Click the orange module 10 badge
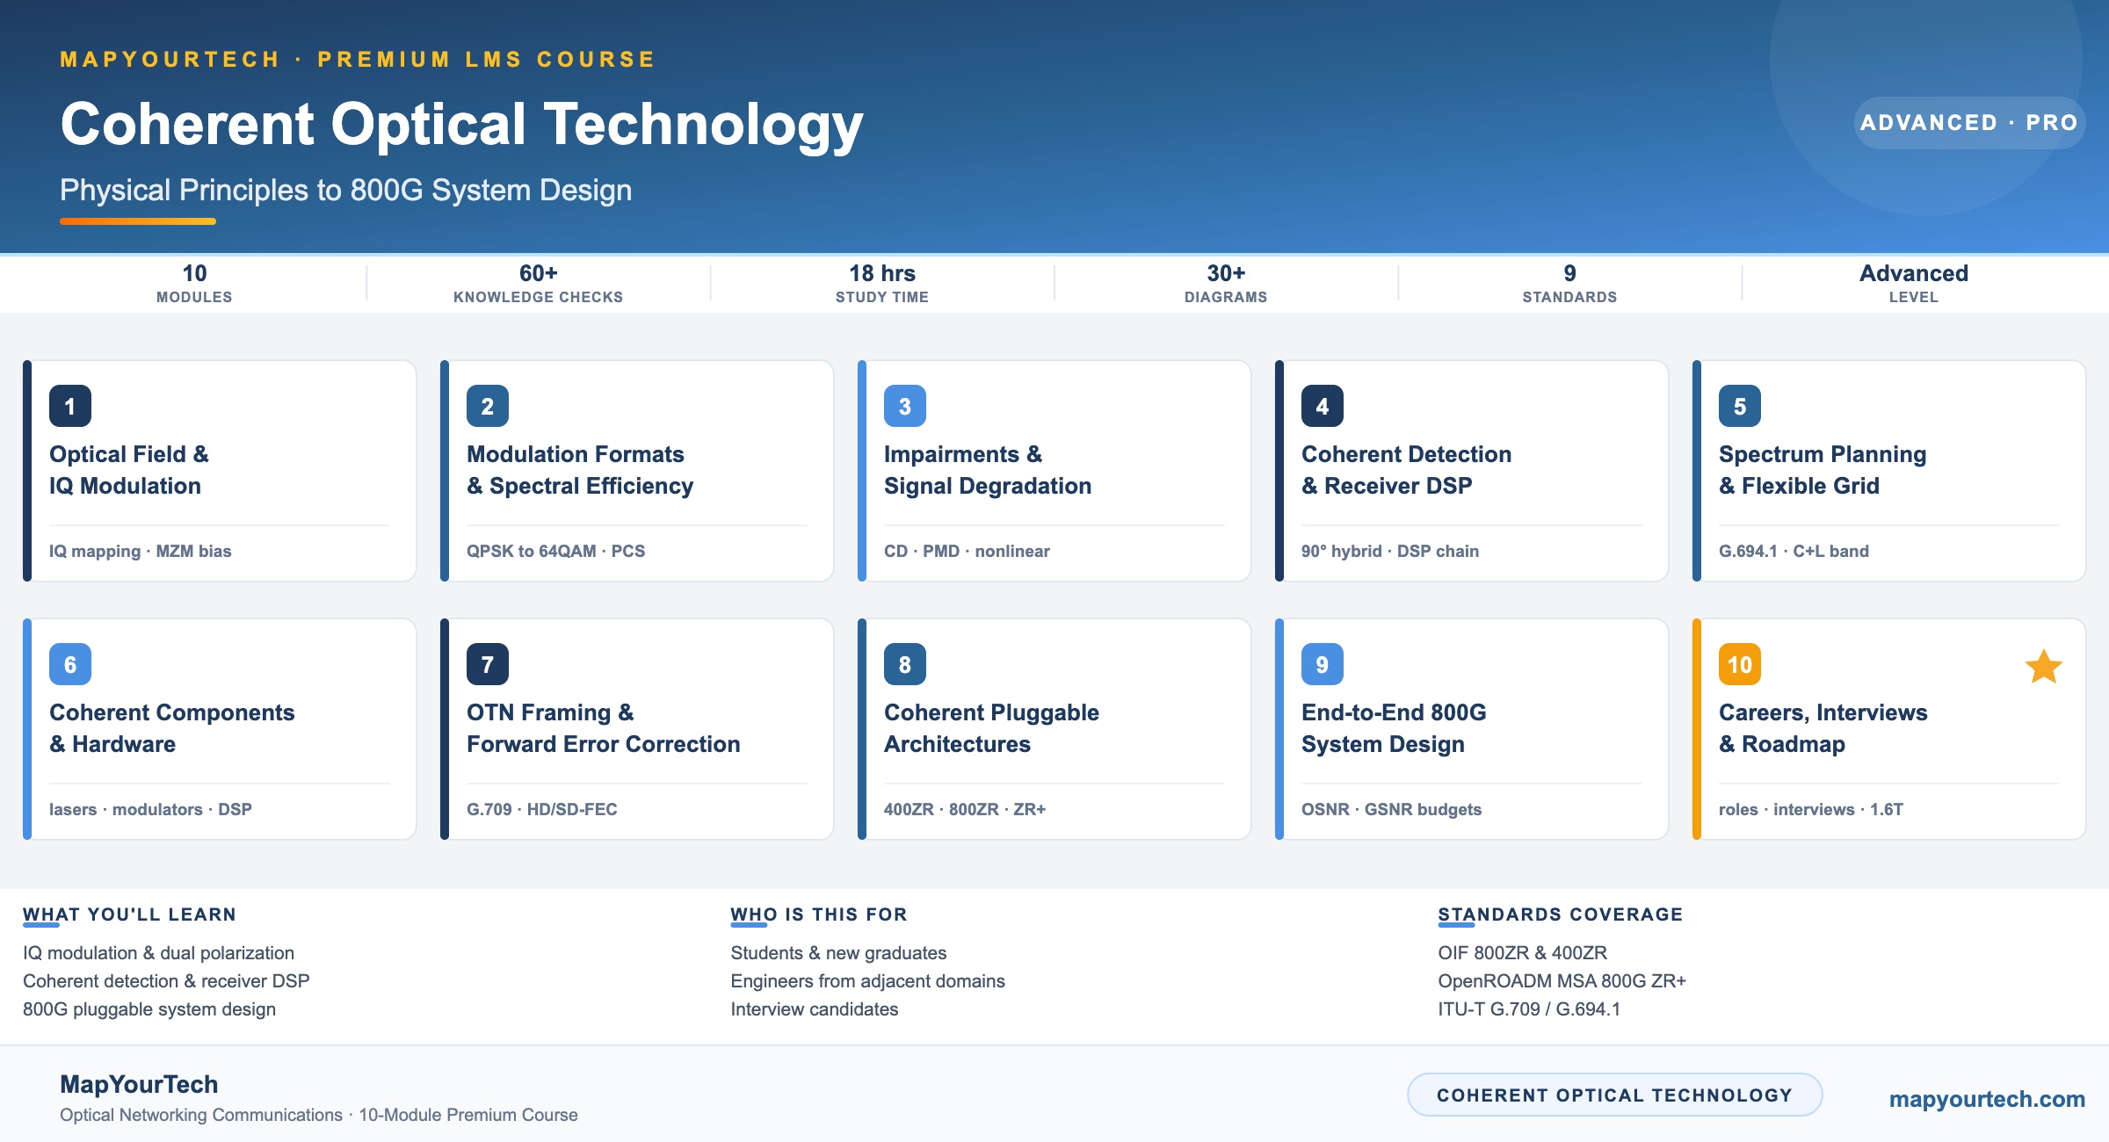This screenshot has height=1142, width=2109. [1740, 664]
